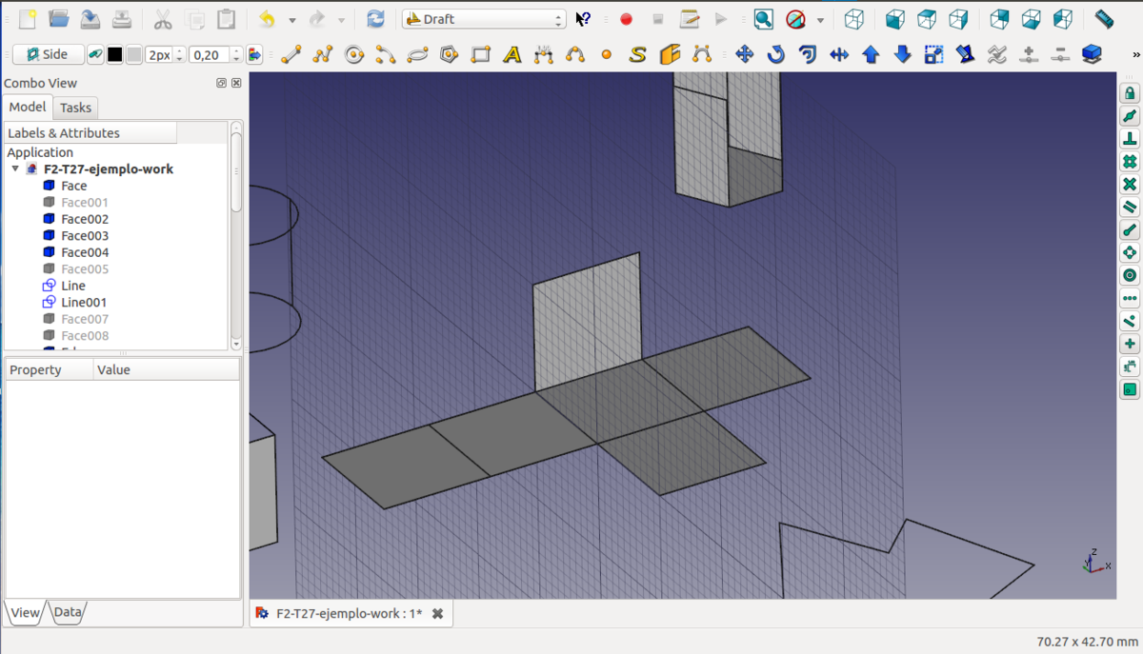Click the Move objects tool
Image resolution: width=1143 pixels, height=654 pixels.
point(744,55)
